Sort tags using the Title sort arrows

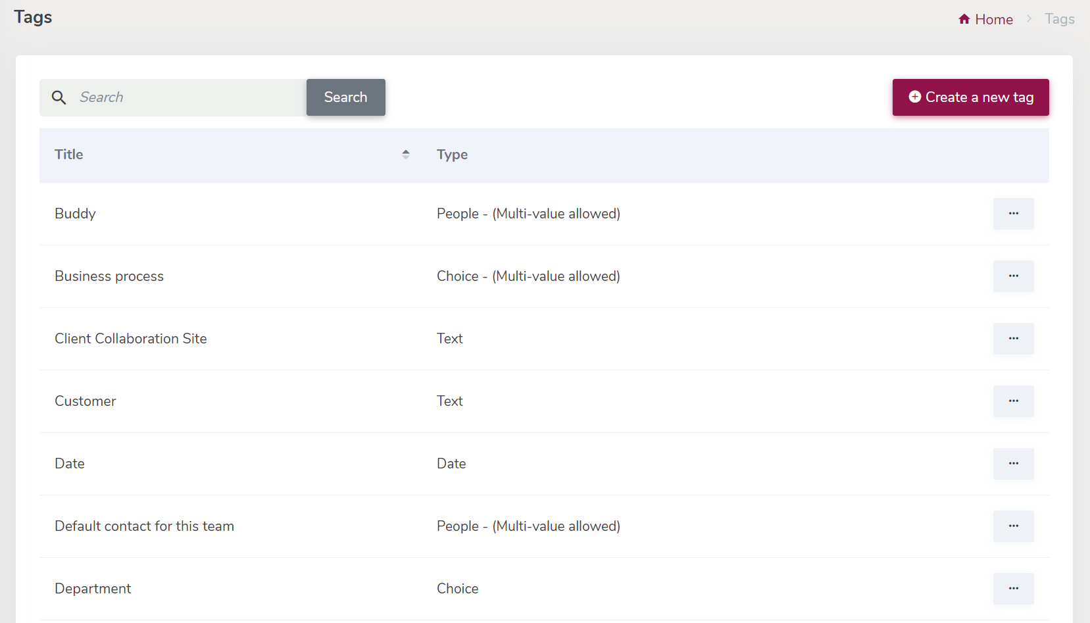tap(406, 155)
